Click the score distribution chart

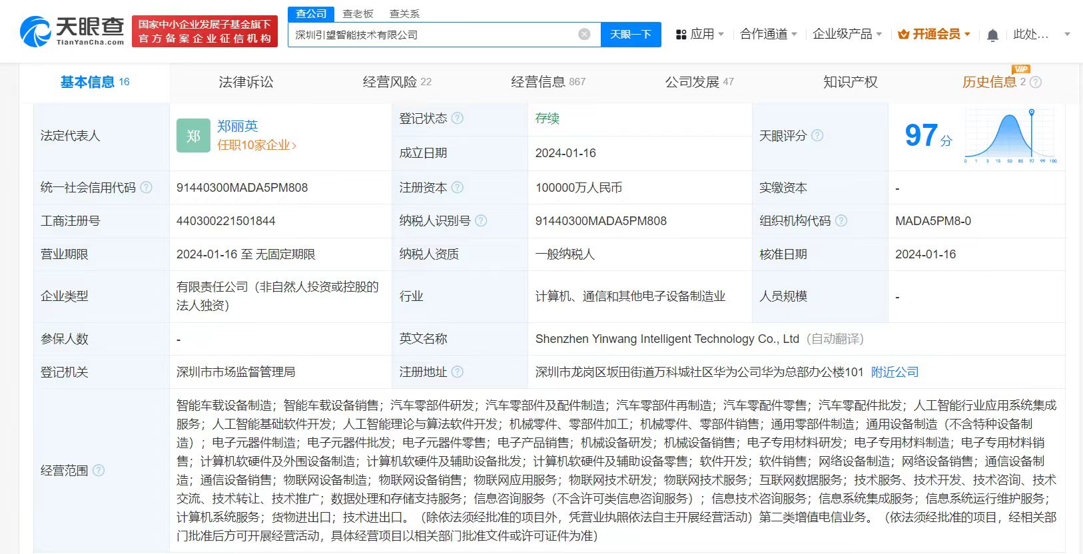pos(1010,137)
